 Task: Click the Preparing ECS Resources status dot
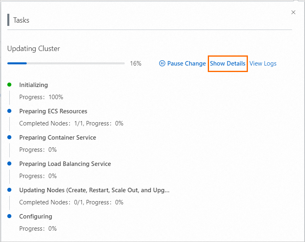[9, 111]
